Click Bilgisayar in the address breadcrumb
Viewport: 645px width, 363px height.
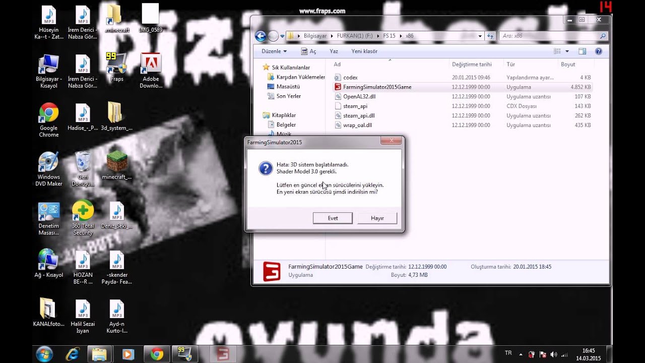pyautogui.click(x=315, y=36)
